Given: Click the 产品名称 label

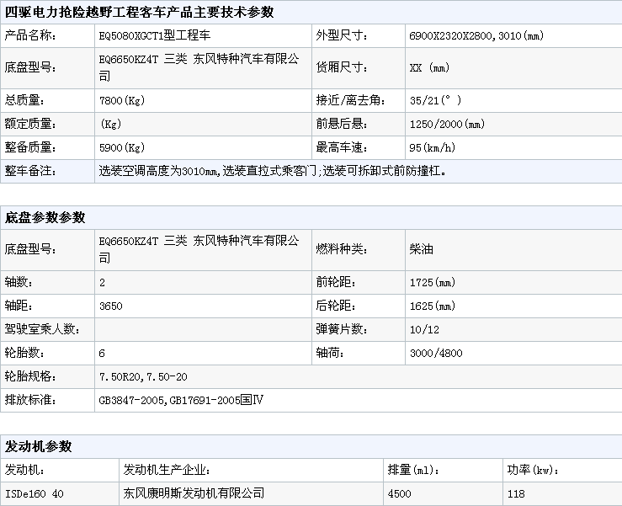Looking at the screenshot, I should (30, 35).
